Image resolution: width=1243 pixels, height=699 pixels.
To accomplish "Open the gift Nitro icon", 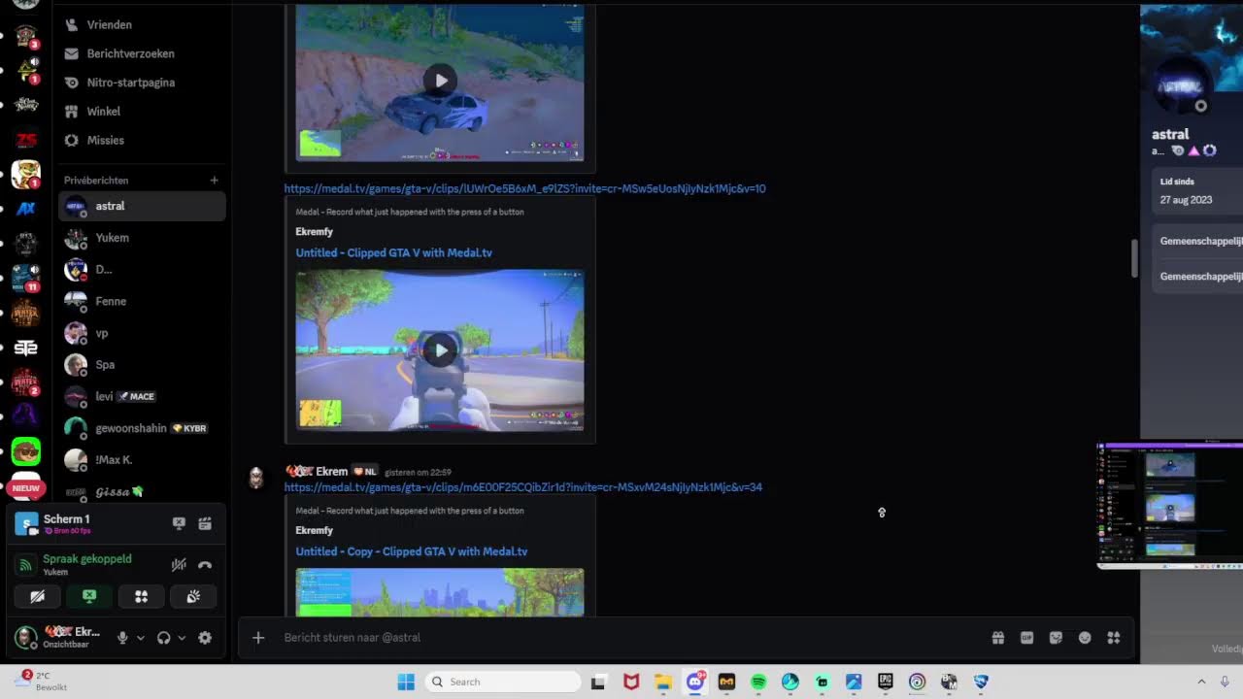I will point(997,638).
